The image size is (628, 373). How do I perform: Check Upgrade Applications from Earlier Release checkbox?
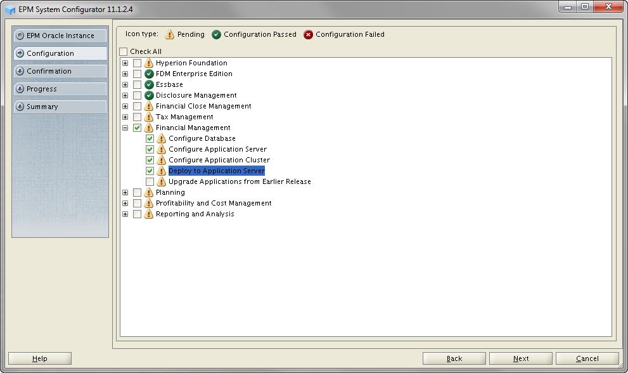coord(150,181)
